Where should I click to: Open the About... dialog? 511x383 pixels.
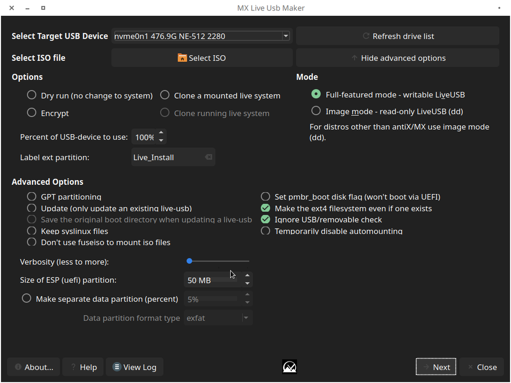tap(33, 367)
